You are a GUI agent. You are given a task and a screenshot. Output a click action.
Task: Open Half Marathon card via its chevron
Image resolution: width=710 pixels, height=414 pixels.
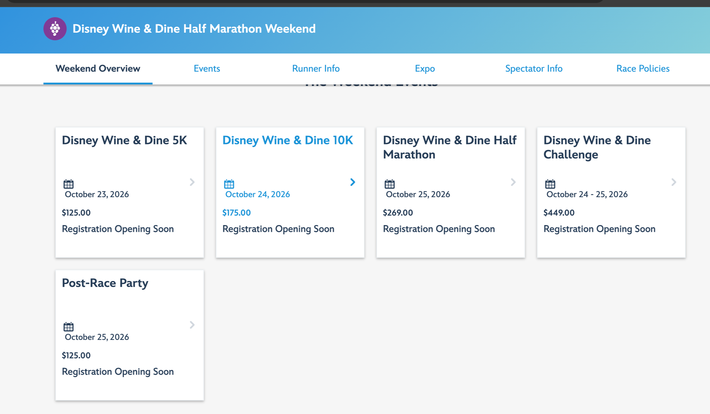(x=513, y=182)
